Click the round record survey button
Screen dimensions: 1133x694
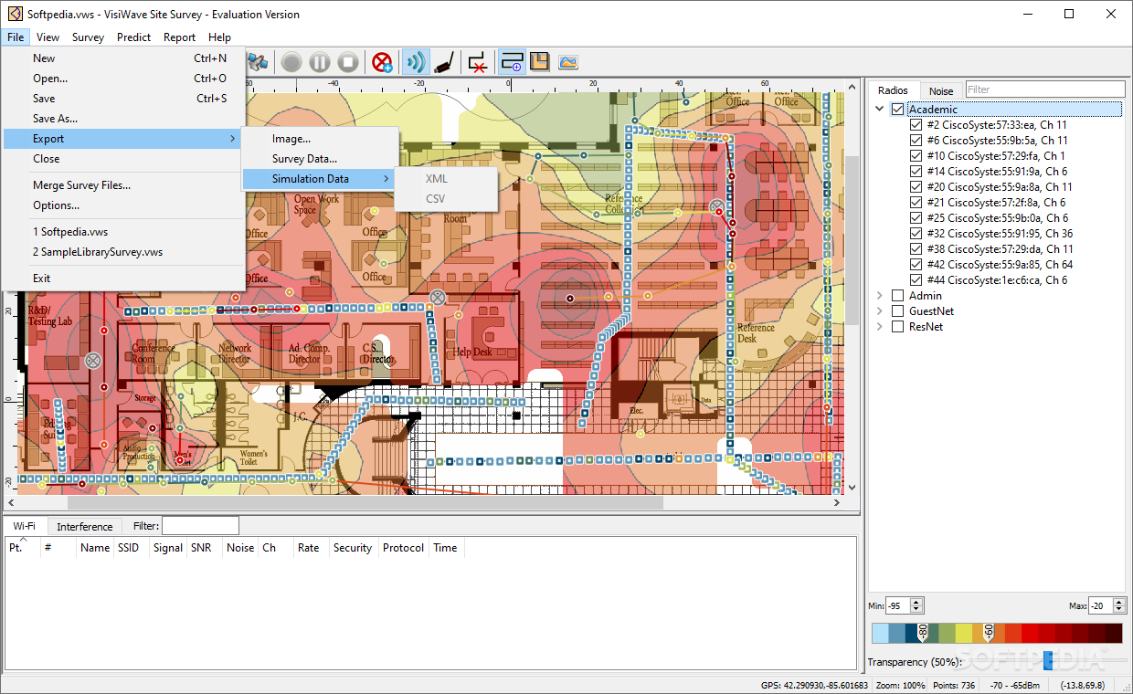(x=291, y=62)
